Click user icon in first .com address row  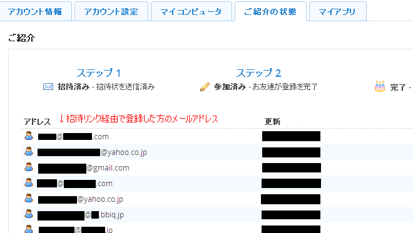point(29,136)
